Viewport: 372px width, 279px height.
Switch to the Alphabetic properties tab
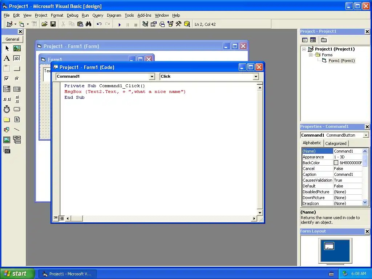[312, 143]
